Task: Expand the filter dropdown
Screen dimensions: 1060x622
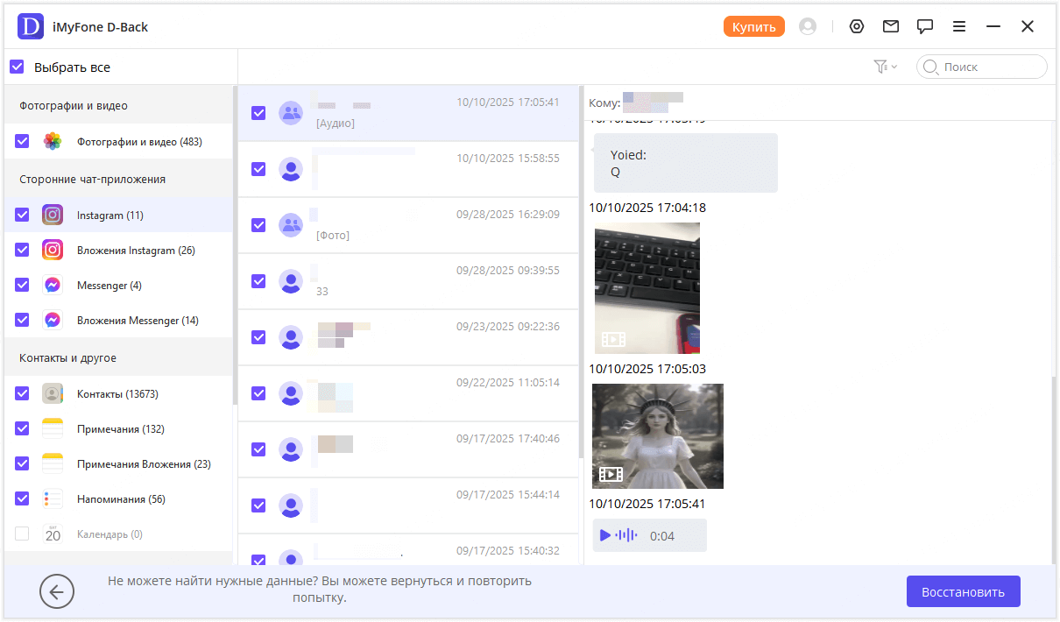Action: [x=886, y=67]
